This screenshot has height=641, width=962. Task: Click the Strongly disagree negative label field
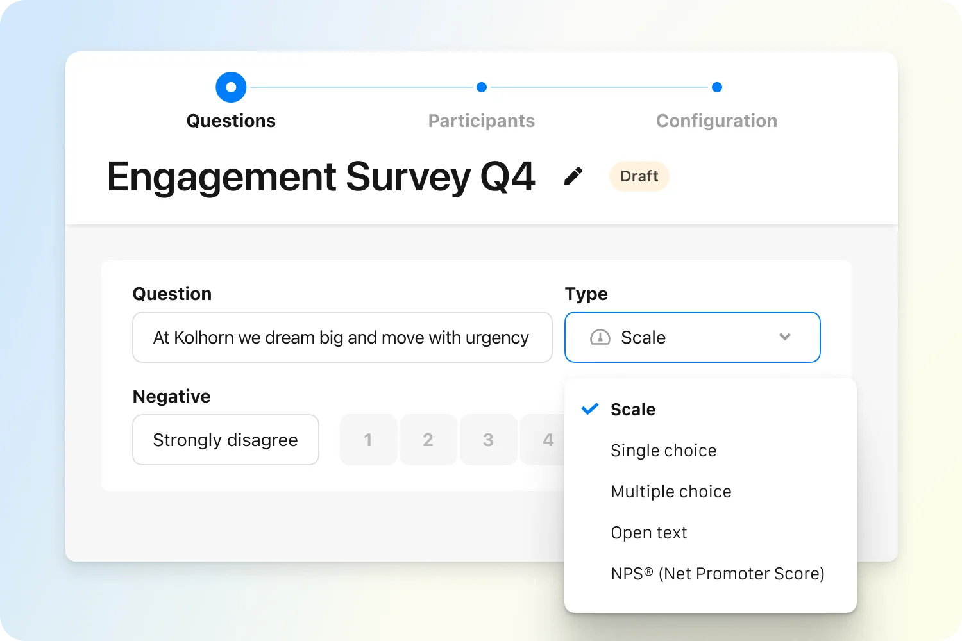225,440
